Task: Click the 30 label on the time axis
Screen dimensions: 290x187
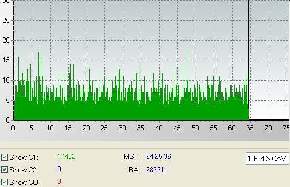Action: point(122,128)
